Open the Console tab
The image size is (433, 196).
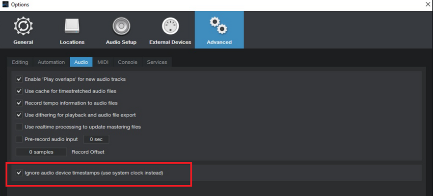(x=128, y=62)
